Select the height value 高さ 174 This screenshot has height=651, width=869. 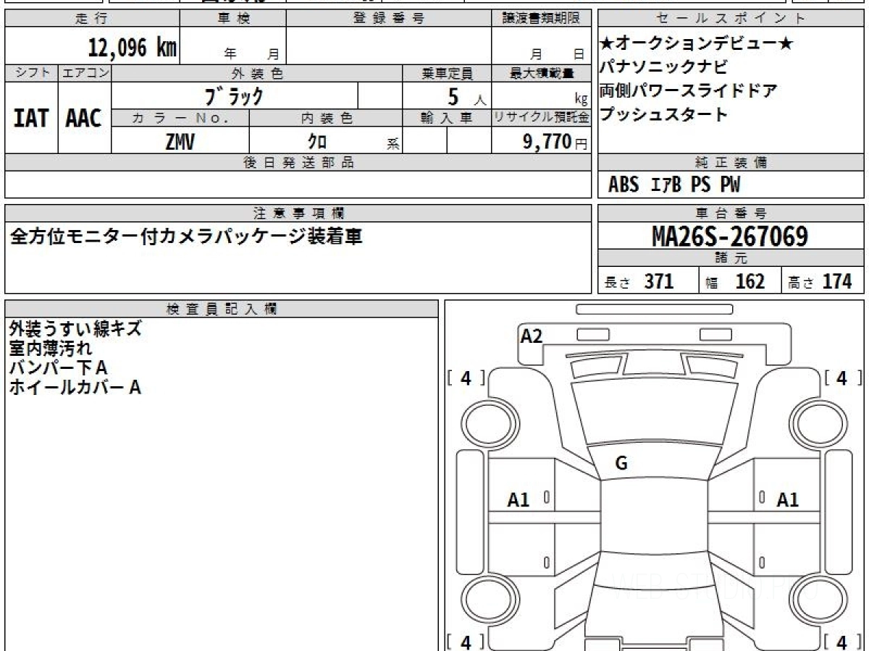click(820, 281)
